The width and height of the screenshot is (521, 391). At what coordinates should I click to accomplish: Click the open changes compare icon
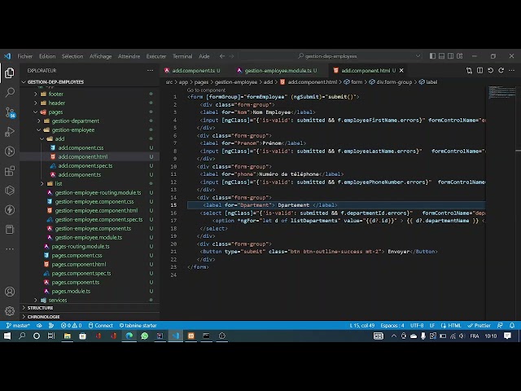click(x=469, y=71)
